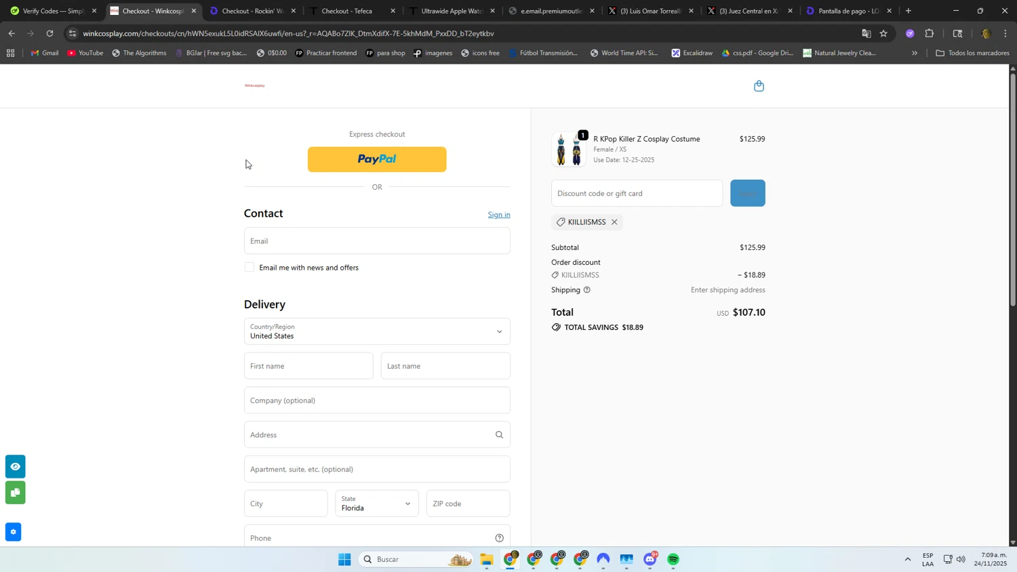Image resolution: width=1017 pixels, height=572 pixels.
Task: Show hidden system tray icons
Action: (x=908, y=559)
